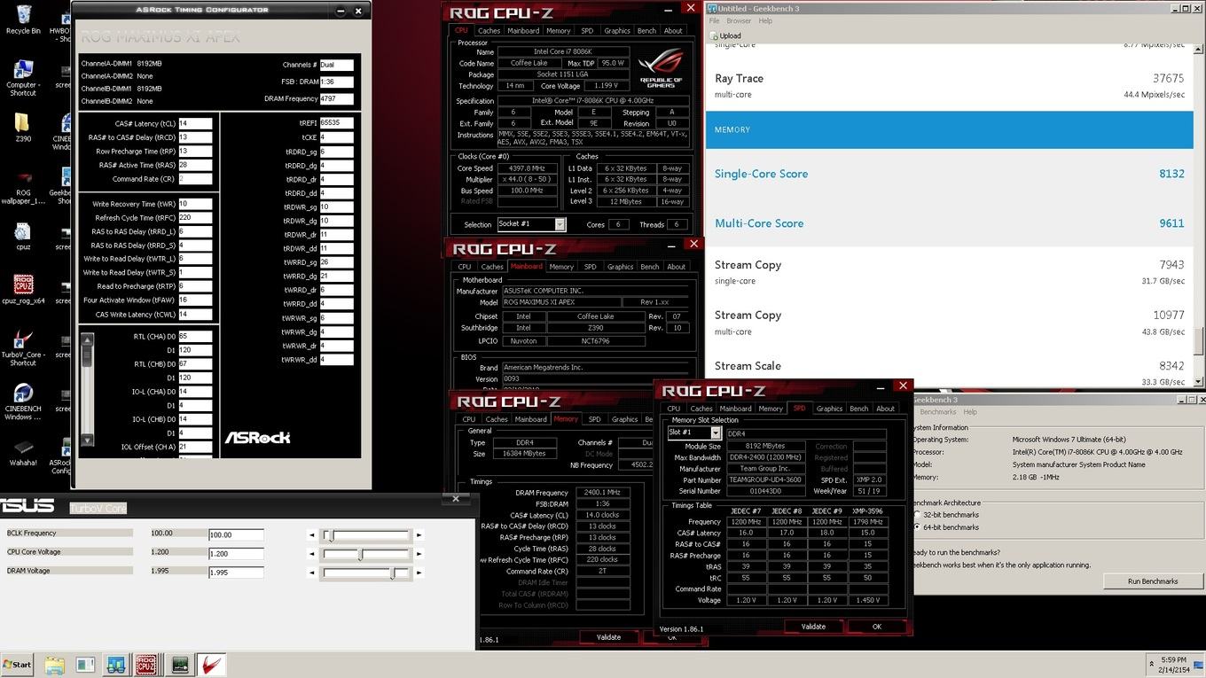Click the CPU Core Voltage slider handle

(360, 554)
